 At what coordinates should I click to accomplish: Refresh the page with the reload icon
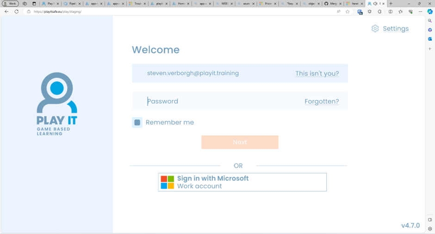click(16, 12)
